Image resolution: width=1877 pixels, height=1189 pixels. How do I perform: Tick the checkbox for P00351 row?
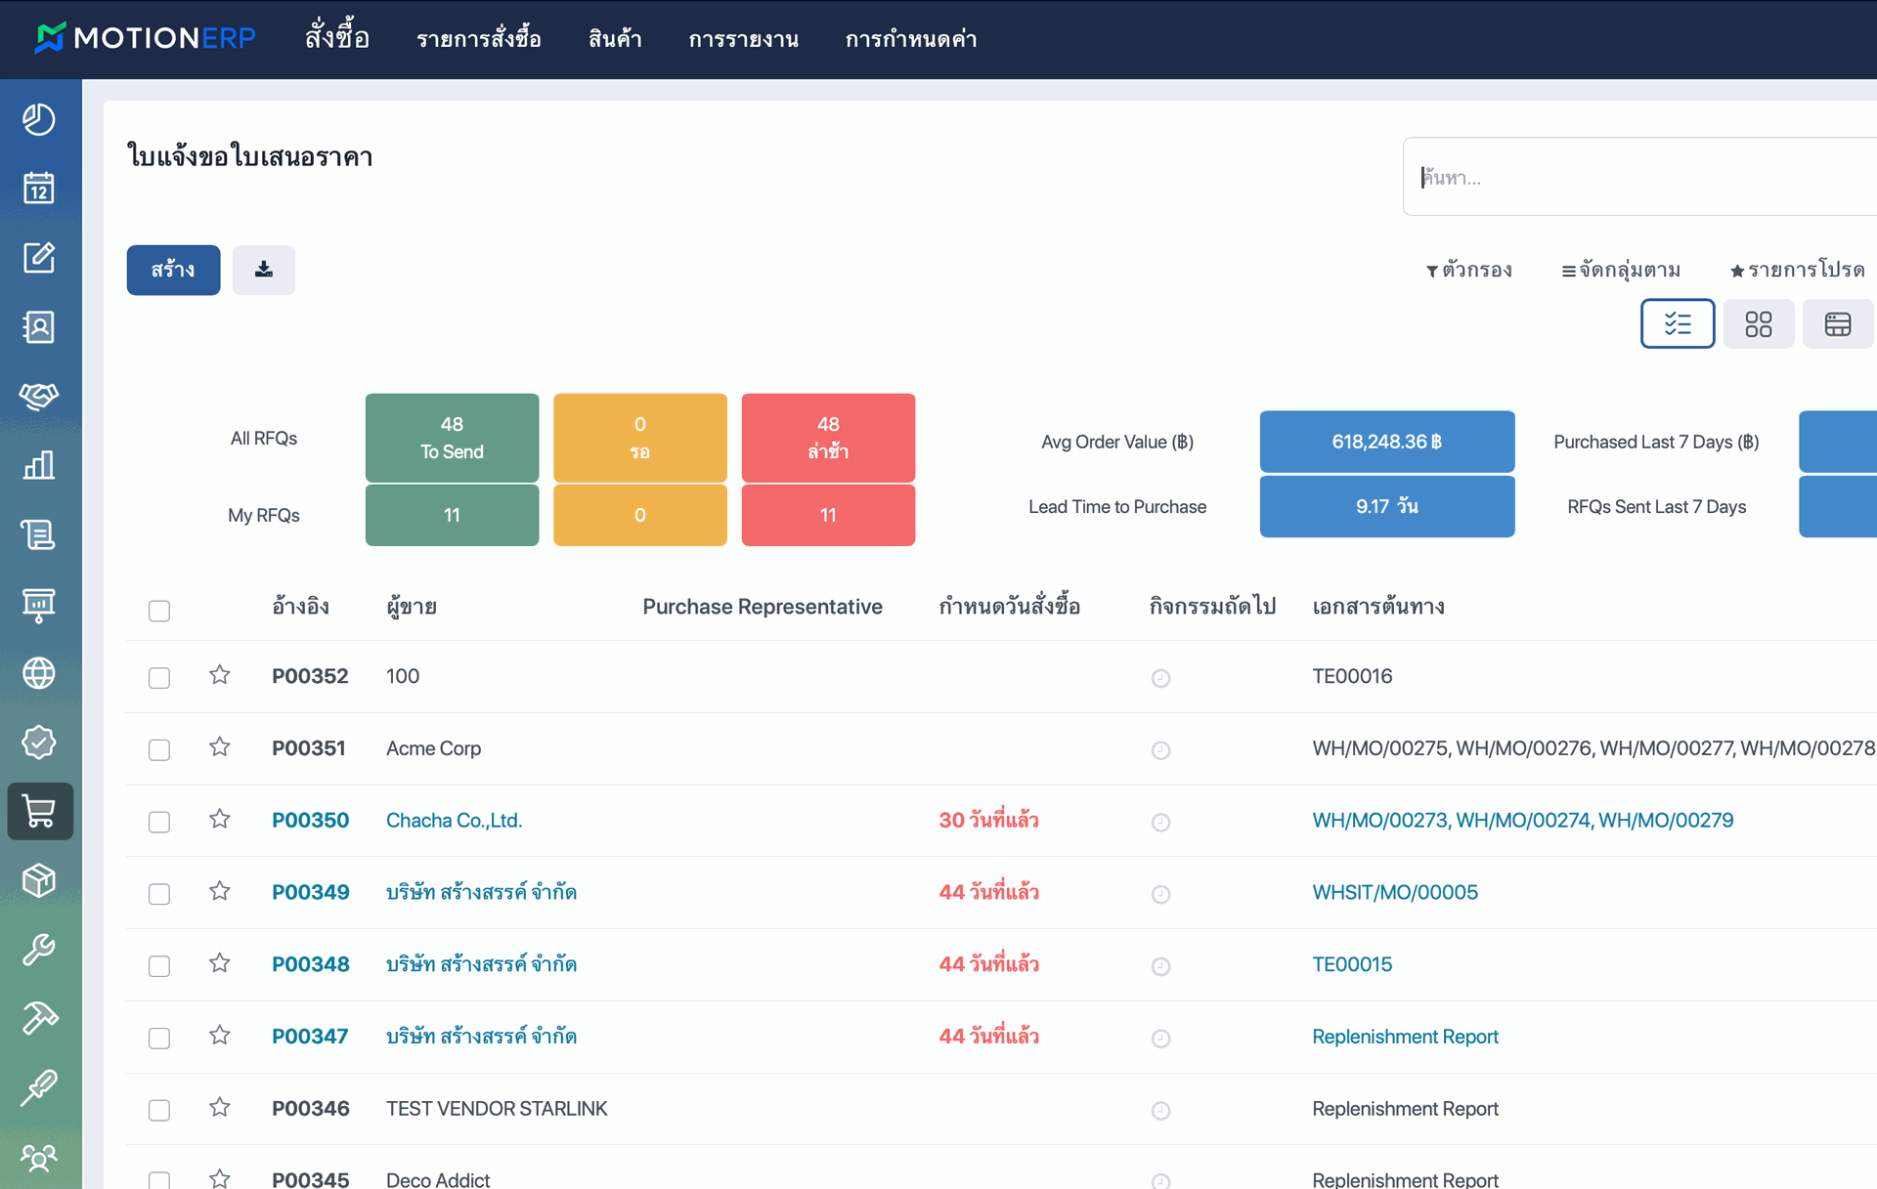(x=159, y=749)
